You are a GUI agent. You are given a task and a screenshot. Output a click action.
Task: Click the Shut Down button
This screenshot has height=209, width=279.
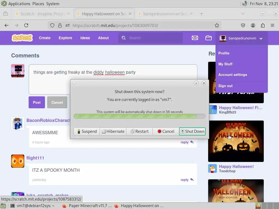[x=192, y=131]
